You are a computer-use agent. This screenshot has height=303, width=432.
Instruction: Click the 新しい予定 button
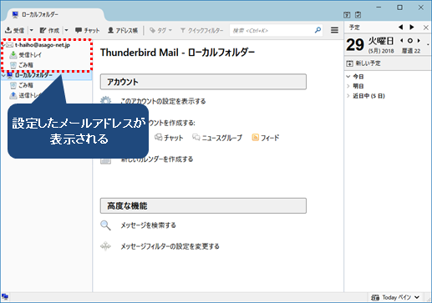(363, 63)
